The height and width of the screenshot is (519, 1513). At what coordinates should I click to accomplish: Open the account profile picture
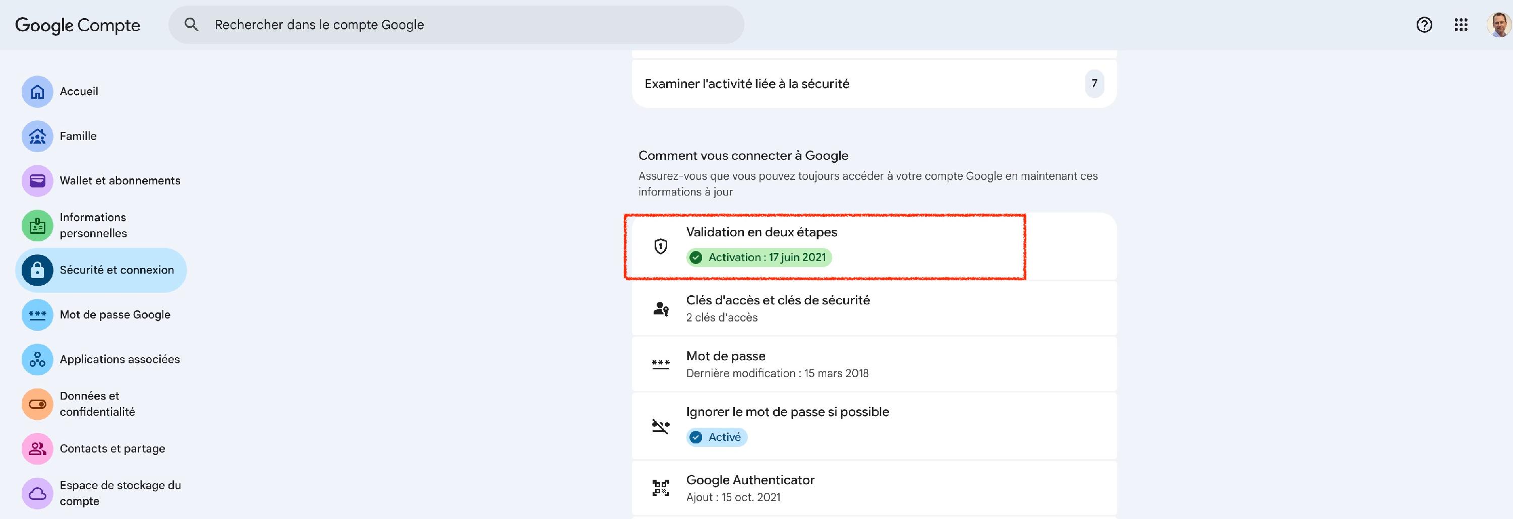pos(1499,25)
